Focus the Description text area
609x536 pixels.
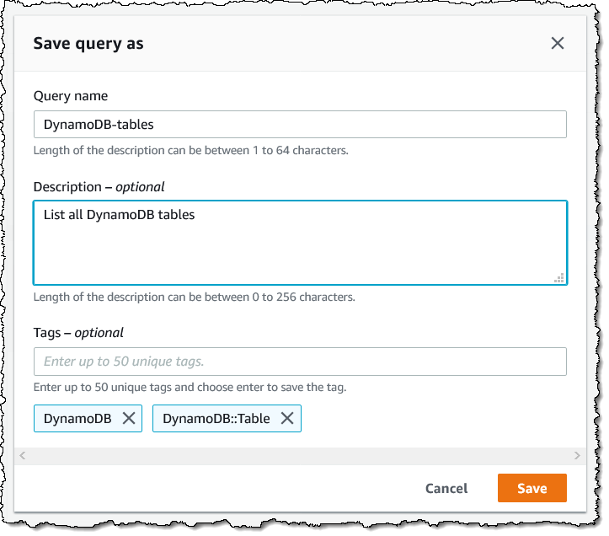(x=300, y=243)
